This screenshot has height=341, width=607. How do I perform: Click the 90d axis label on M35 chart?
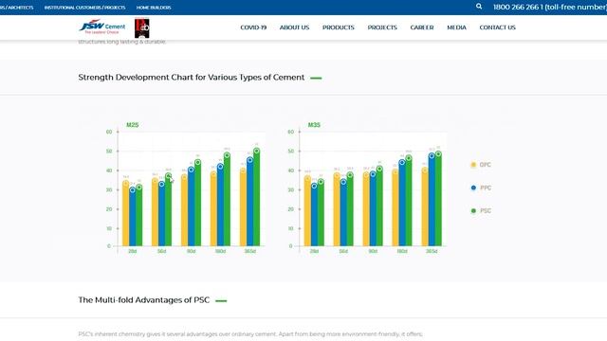(373, 251)
